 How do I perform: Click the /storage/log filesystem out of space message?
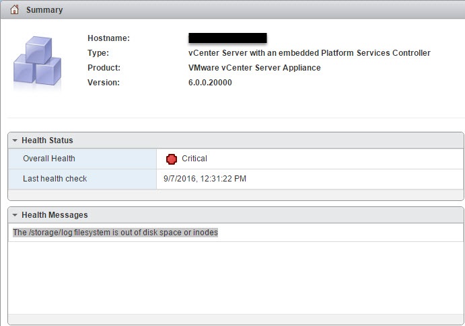[115, 233]
